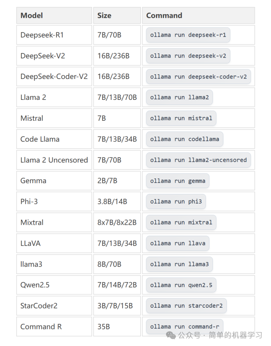Select the "ollama run gemma" code block

[178, 181]
